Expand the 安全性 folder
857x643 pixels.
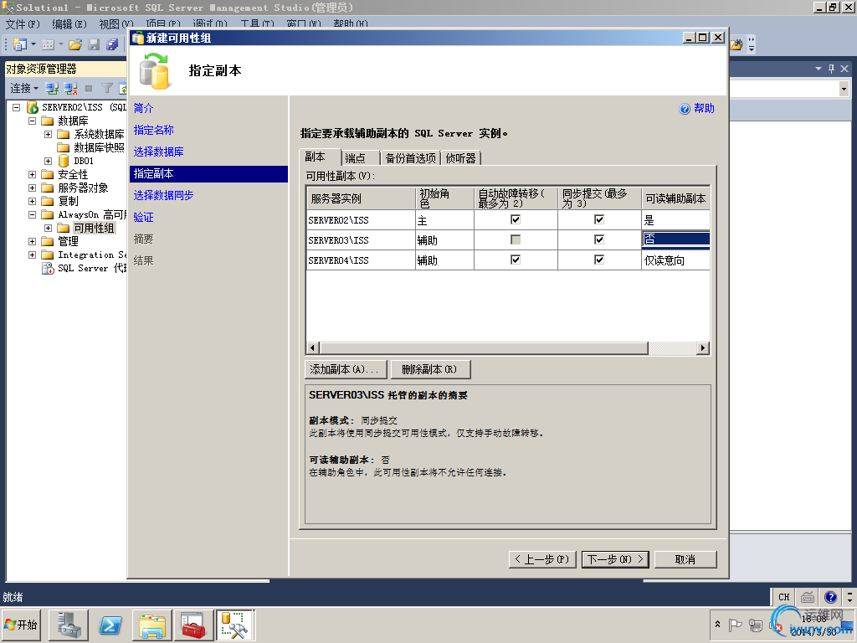(x=33, y=174)
